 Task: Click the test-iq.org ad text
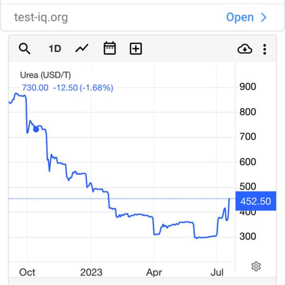pos(41,18)
